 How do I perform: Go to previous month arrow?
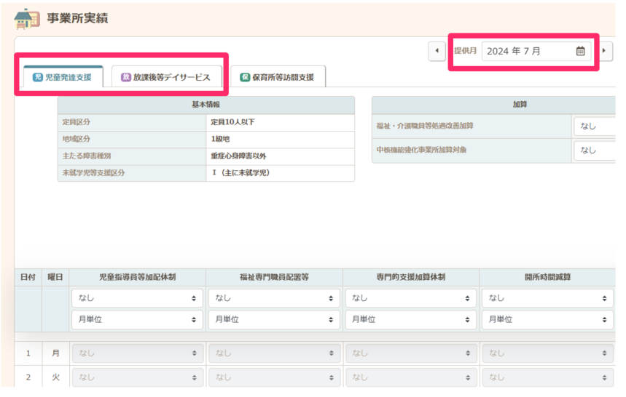coord(437,51)
